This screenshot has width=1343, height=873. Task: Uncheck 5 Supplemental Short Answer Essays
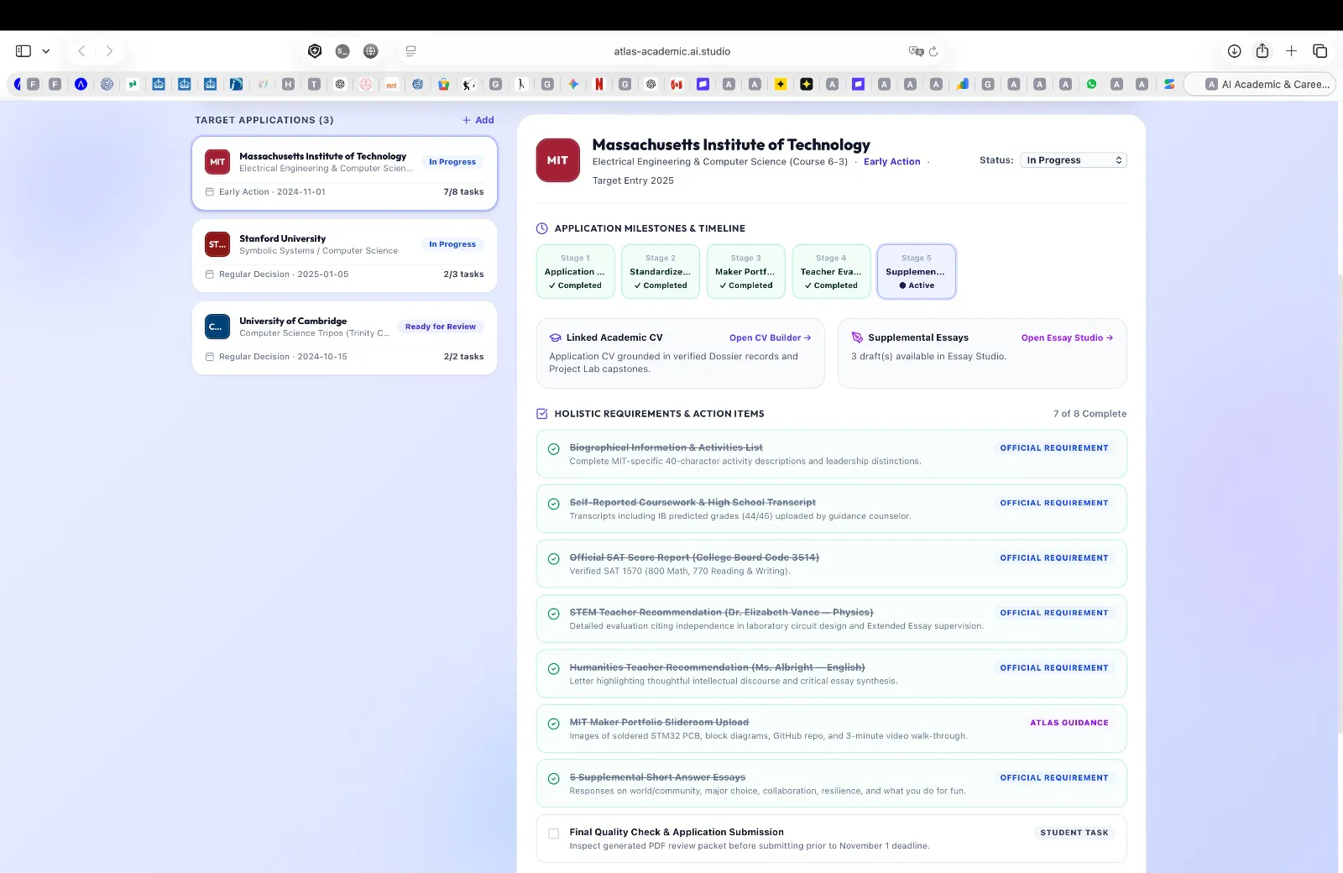[554, 779]
